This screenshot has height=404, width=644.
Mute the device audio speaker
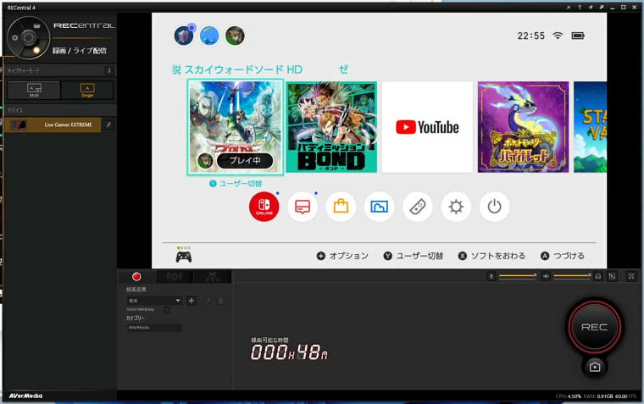pyautogui.click(x=546, y=276)
